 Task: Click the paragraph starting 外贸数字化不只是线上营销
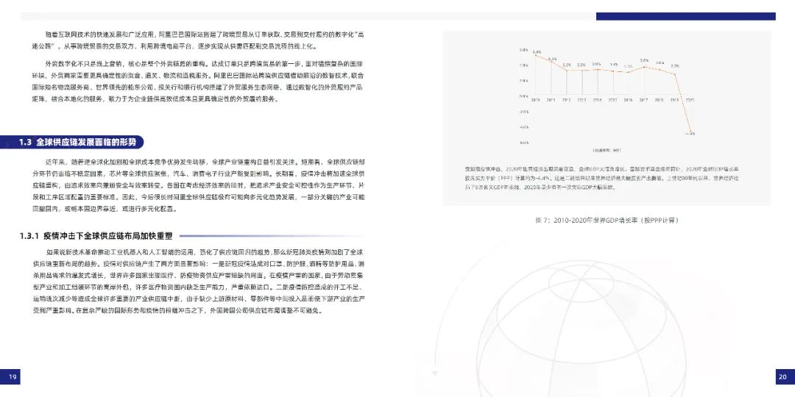[198, 82]
